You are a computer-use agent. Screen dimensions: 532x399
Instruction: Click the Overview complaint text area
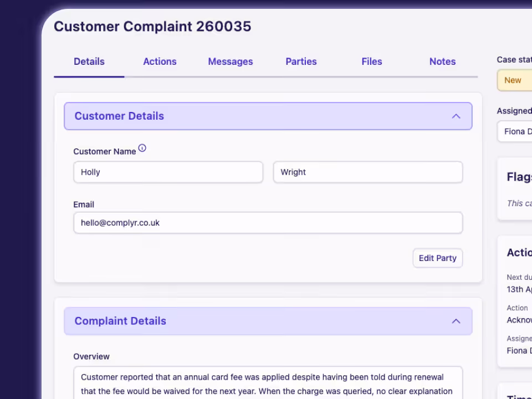click(268, 383)
